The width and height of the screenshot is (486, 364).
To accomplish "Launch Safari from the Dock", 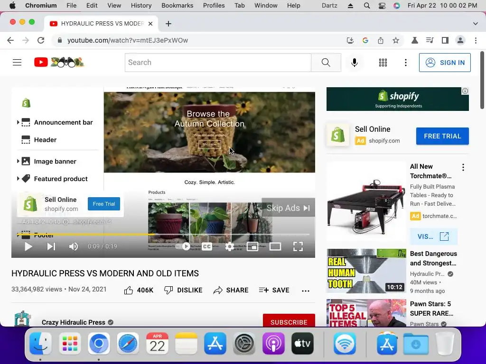I will coord(128,344).
